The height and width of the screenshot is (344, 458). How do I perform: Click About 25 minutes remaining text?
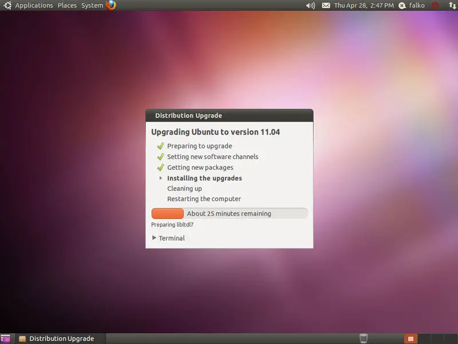pos(229,213)
